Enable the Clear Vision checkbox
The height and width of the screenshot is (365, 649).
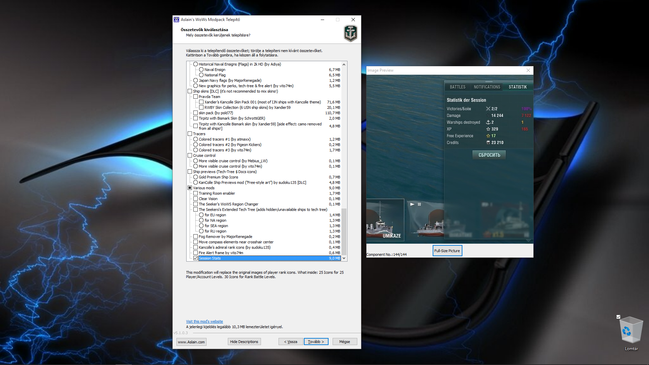click(195, 199)
